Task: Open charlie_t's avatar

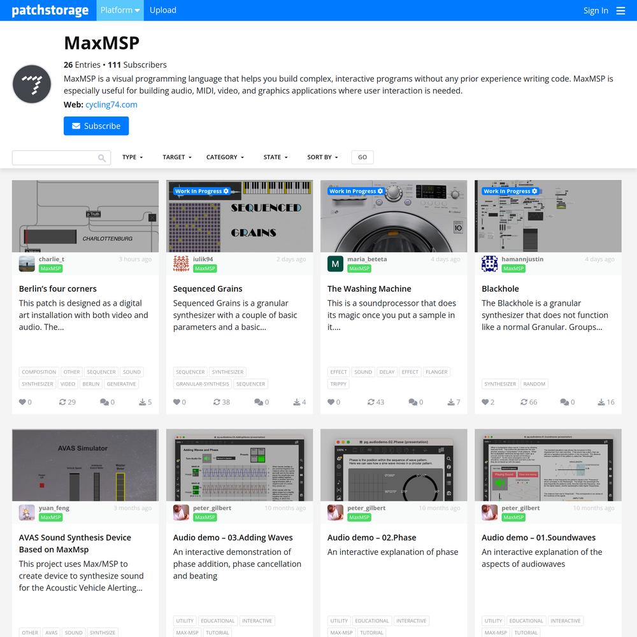Action: pos(27,264)
